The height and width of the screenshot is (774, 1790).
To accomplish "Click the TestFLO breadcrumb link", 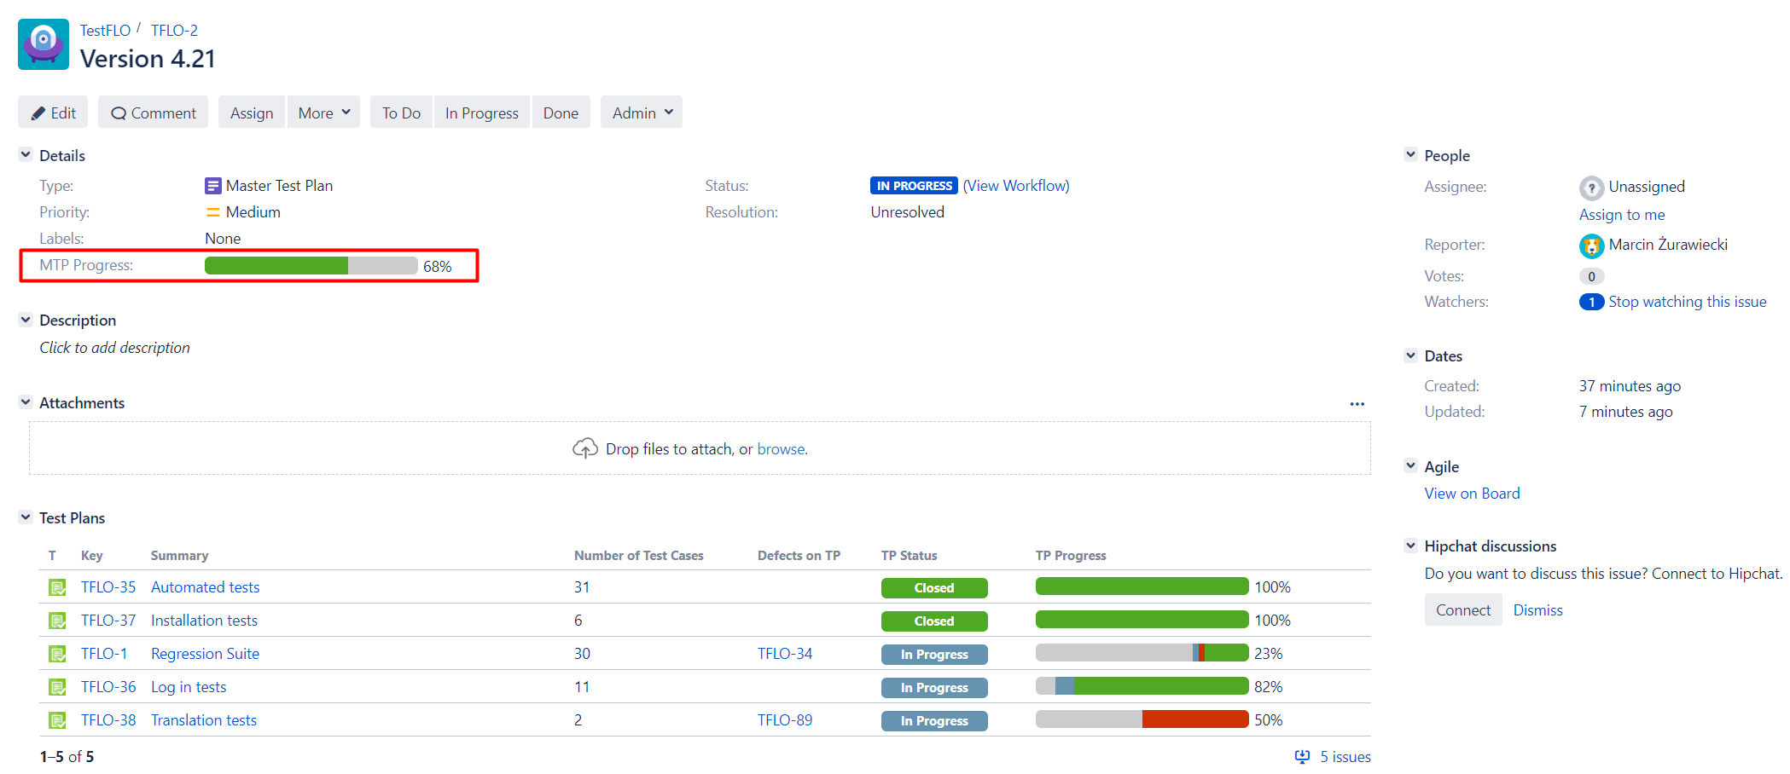I will [105, 30].
